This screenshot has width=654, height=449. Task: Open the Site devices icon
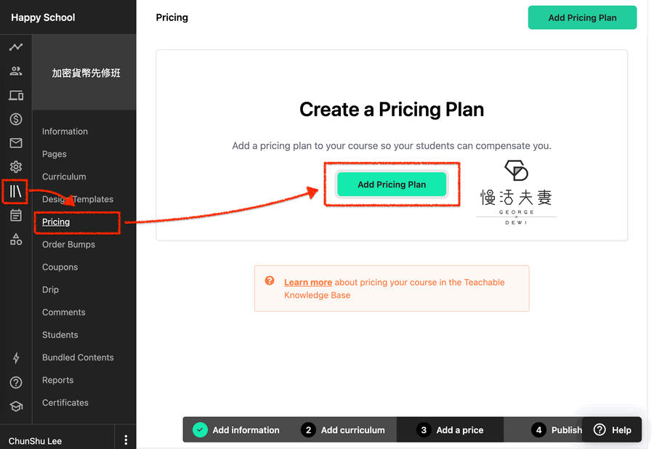(16, 95)
